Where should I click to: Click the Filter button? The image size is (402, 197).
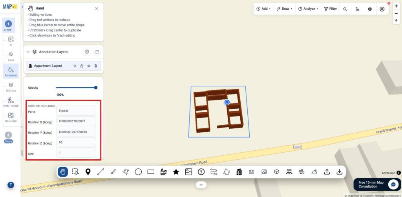[x=331, y=9]
